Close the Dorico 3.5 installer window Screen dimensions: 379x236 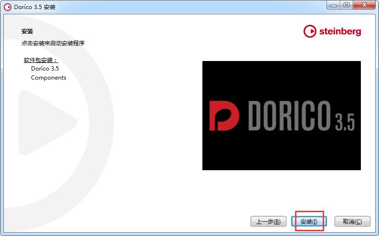(364, 5)
